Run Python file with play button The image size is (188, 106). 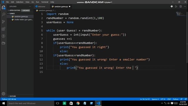click(176, 6)
